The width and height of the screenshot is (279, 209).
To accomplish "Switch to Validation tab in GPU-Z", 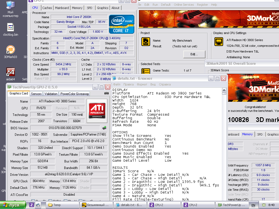I will 51,94.
